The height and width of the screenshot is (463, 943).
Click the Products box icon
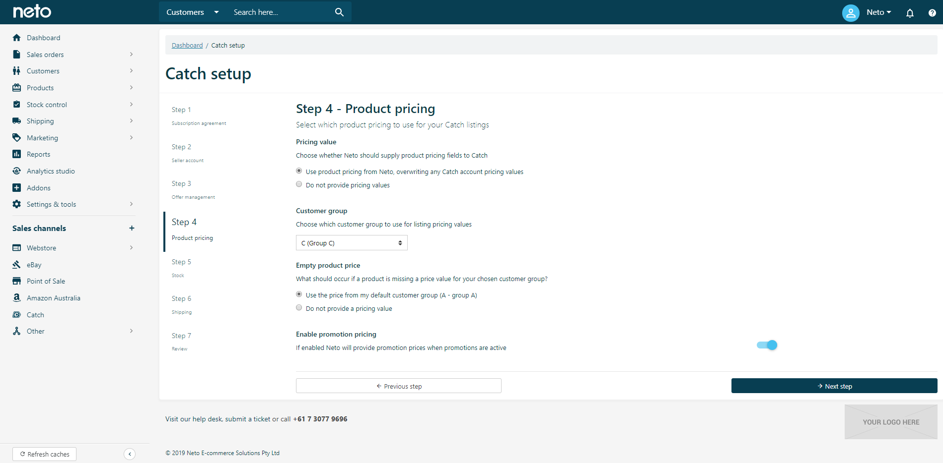click(17, 88)
